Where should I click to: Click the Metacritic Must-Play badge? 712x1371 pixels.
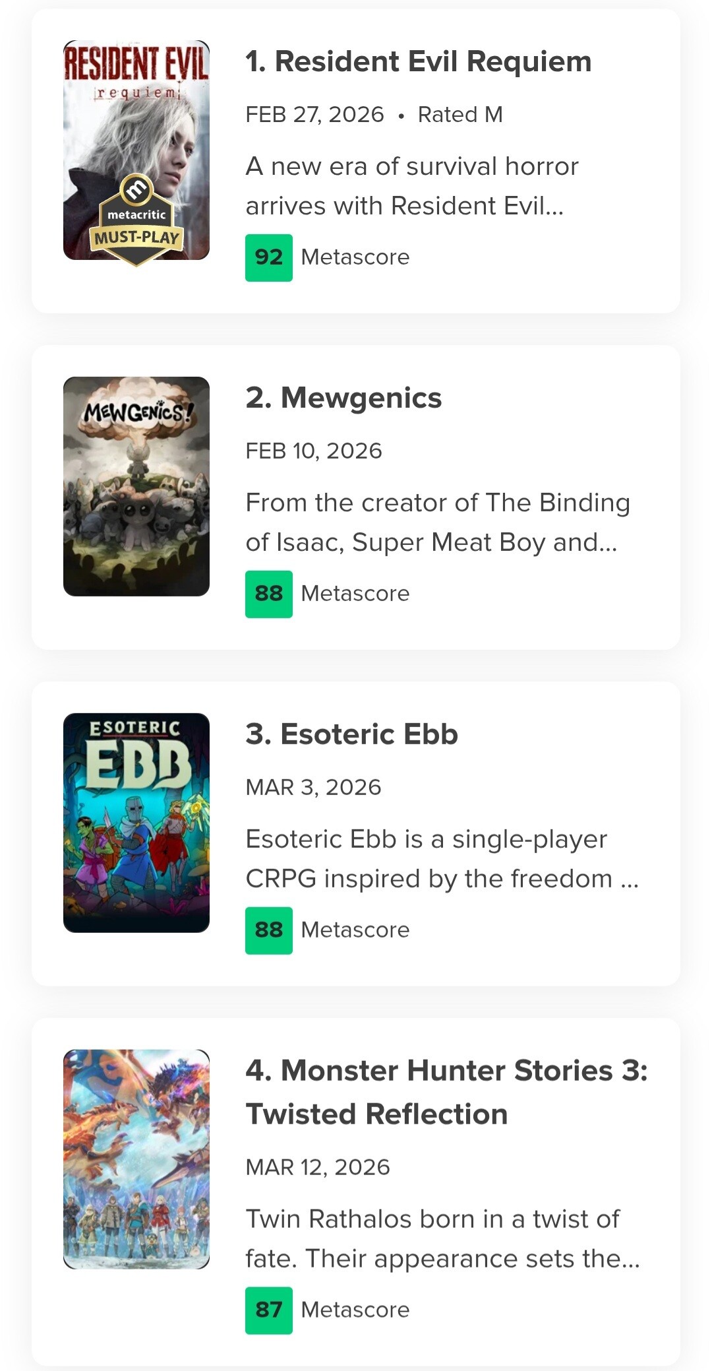coord(136,221)
